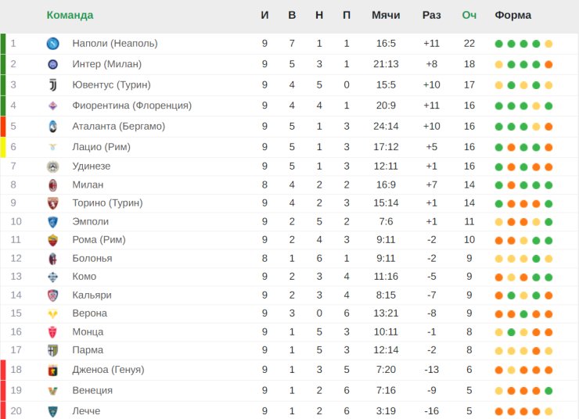Click the Parma crest icon
Image resolution: width=579 pixels, height=419 pixels.
(x=52, y=350)
